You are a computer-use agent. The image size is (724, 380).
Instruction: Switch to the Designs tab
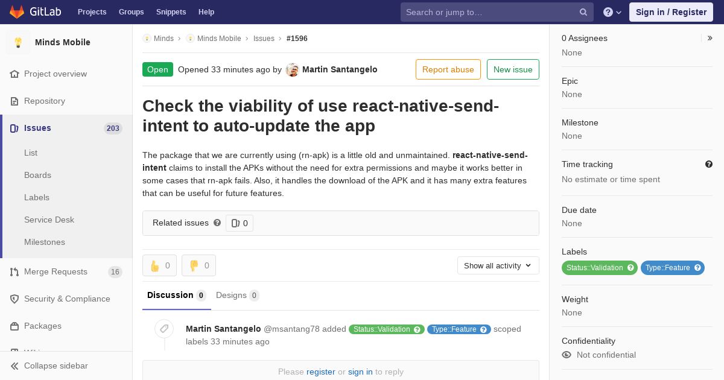click(x=238, y=295)
